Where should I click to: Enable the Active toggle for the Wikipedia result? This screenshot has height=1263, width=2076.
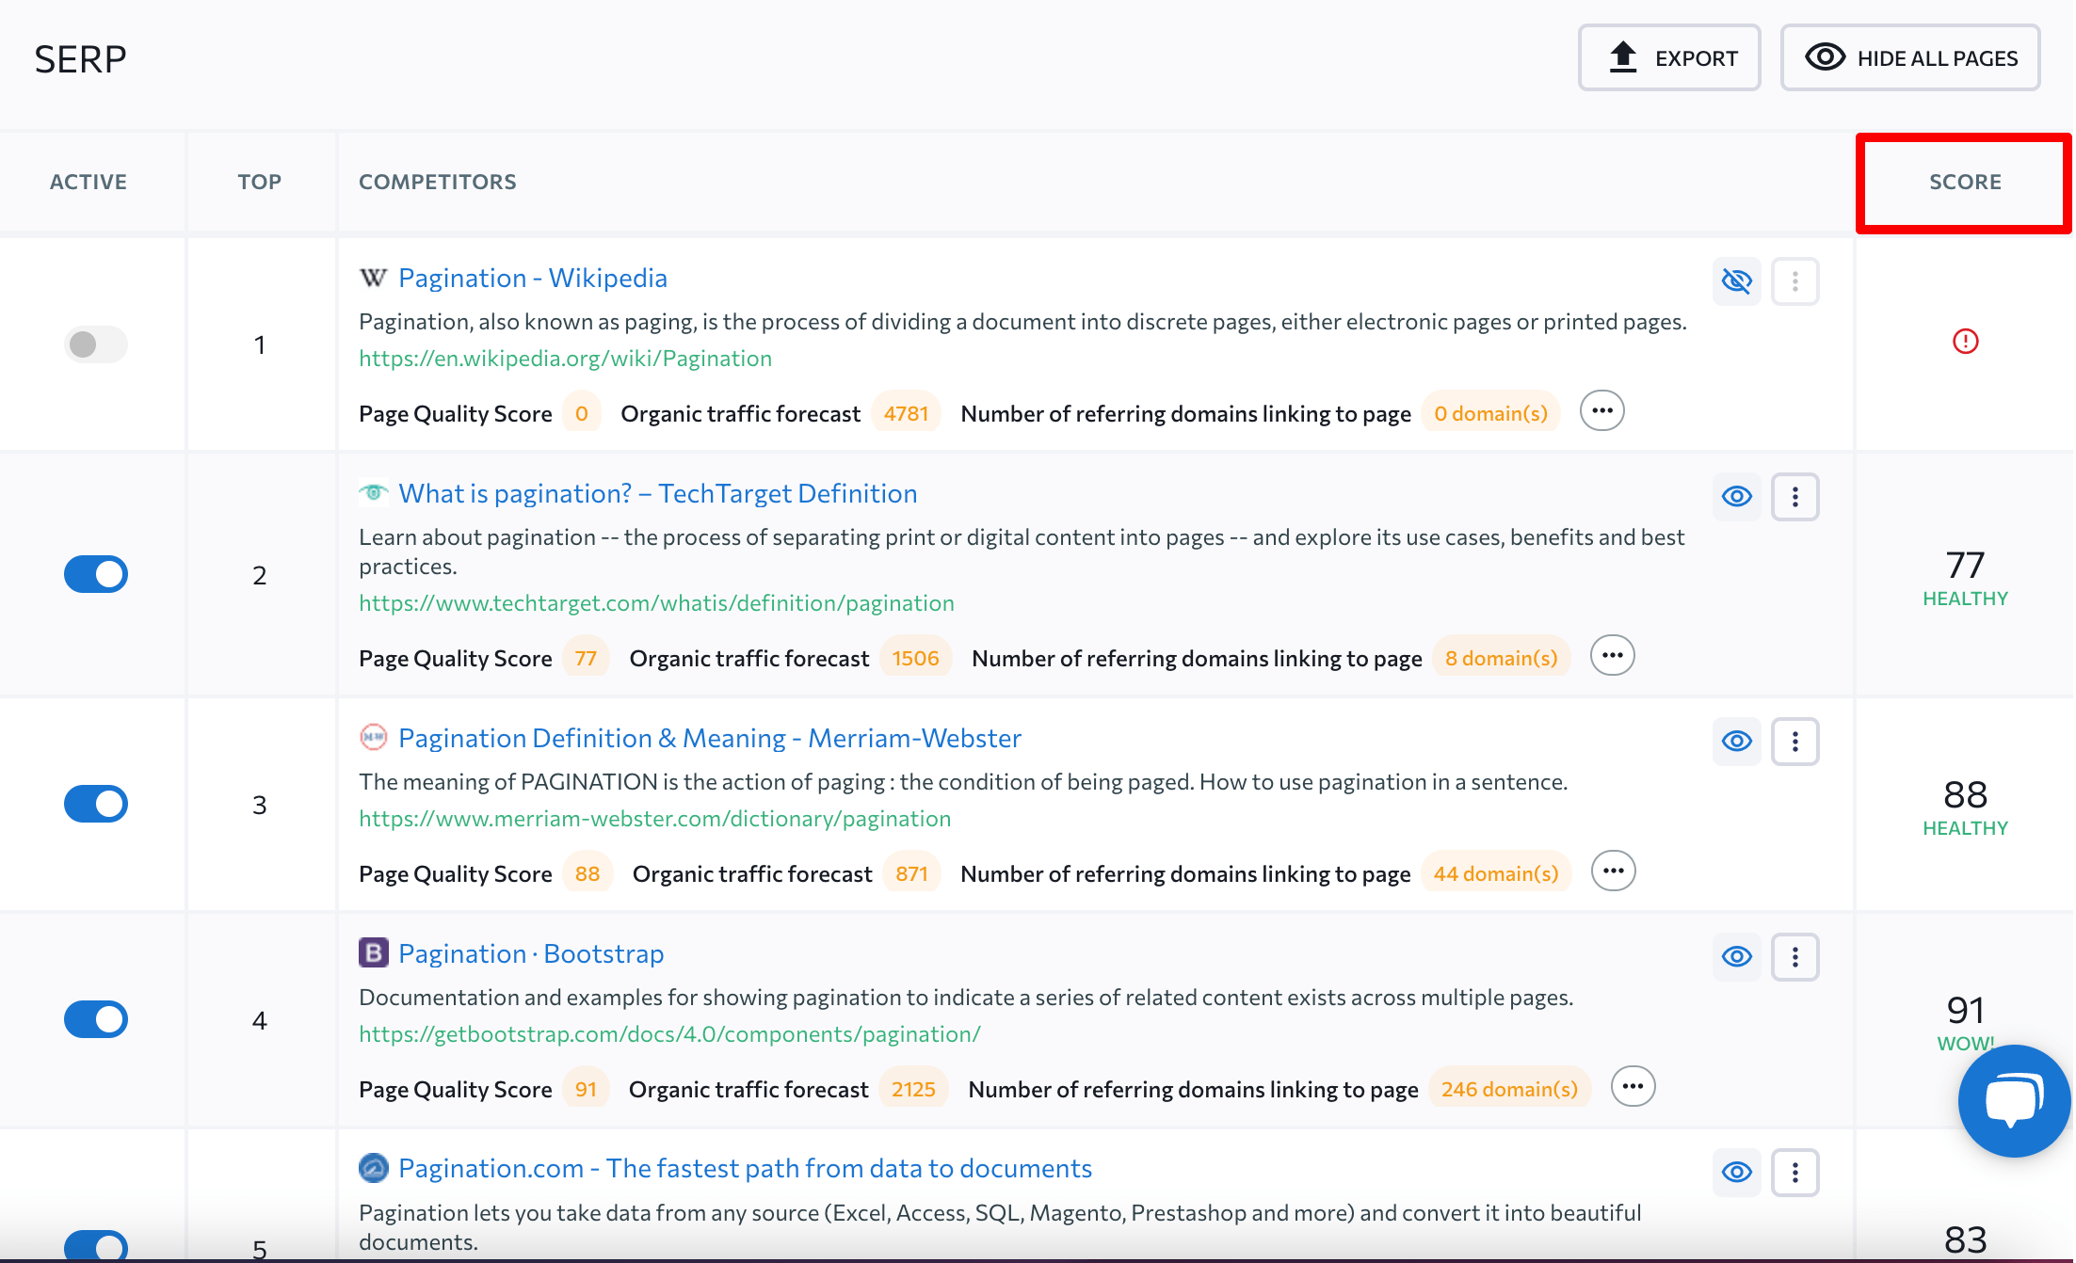point(95,344)
